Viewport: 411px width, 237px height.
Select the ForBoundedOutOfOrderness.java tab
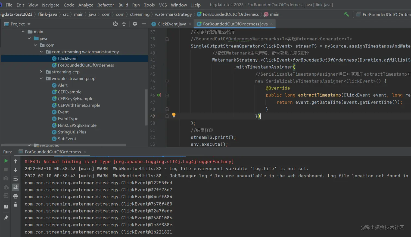pos(235,24)
